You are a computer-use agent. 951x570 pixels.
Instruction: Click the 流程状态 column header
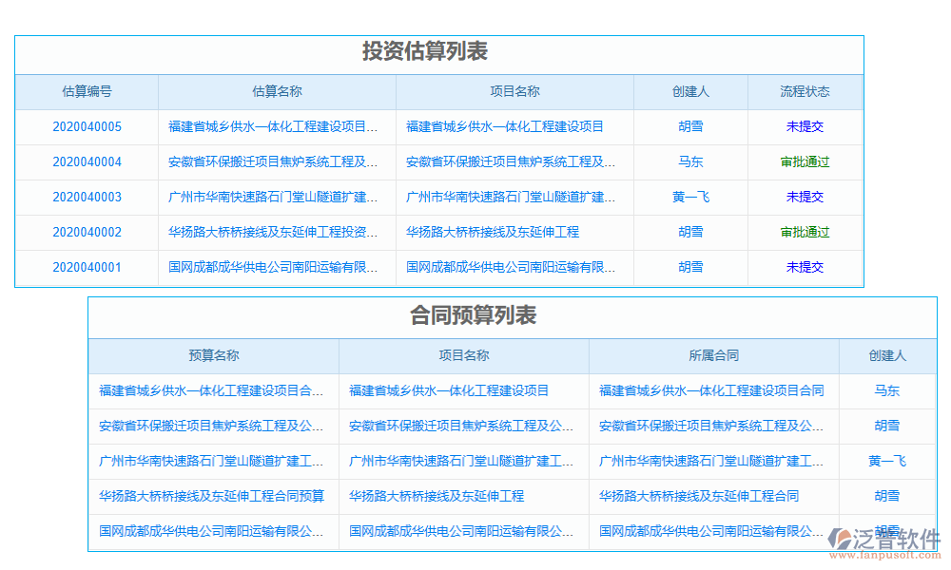click(x=805, y=91)
